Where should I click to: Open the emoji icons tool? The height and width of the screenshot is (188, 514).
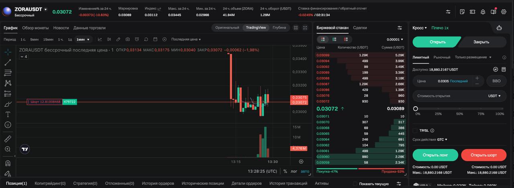(8, 125)
